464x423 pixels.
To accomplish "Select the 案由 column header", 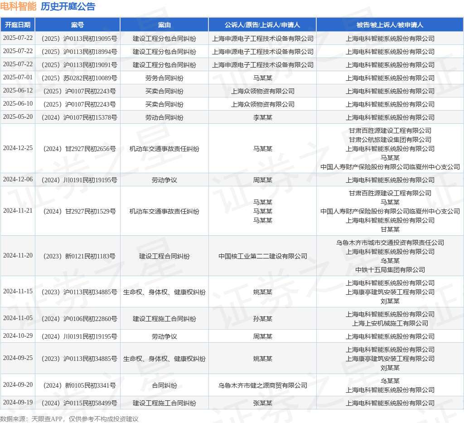I will point(164,25).
